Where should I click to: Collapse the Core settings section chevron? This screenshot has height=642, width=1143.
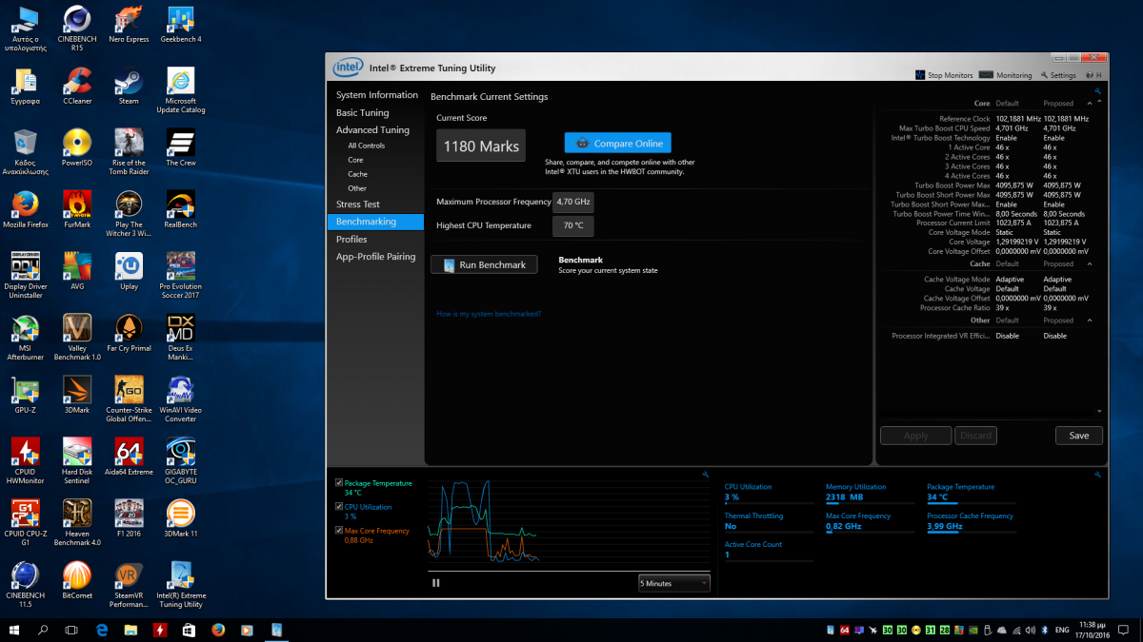1090,103
